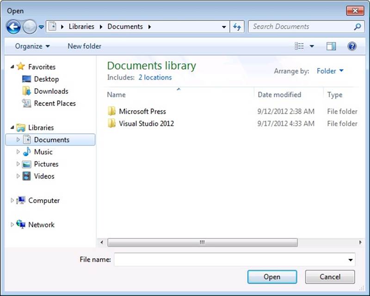Open Recent Places
Viewport: 370px width, 296px height.
[55, 104]
